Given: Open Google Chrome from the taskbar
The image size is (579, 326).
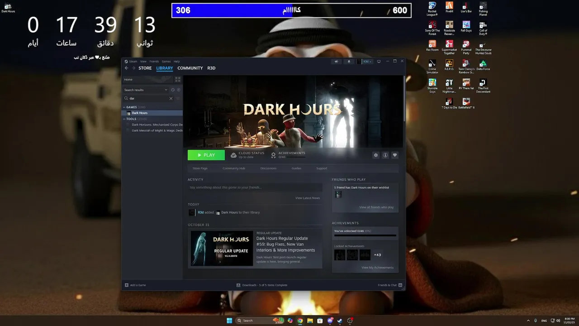Looking at the screenshot, I should 300,321.
